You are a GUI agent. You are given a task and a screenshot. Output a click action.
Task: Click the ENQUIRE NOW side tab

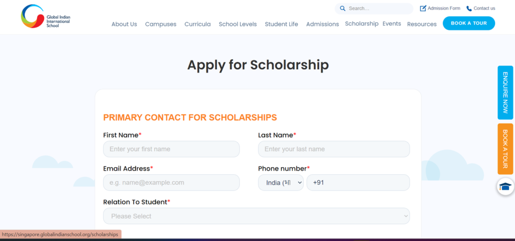(505, 93)
